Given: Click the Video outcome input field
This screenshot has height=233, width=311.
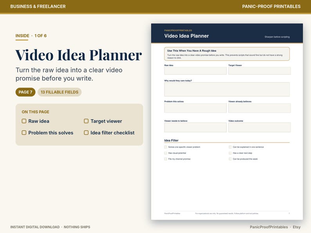Looking at the screenshot, I should tap(259, 127).
